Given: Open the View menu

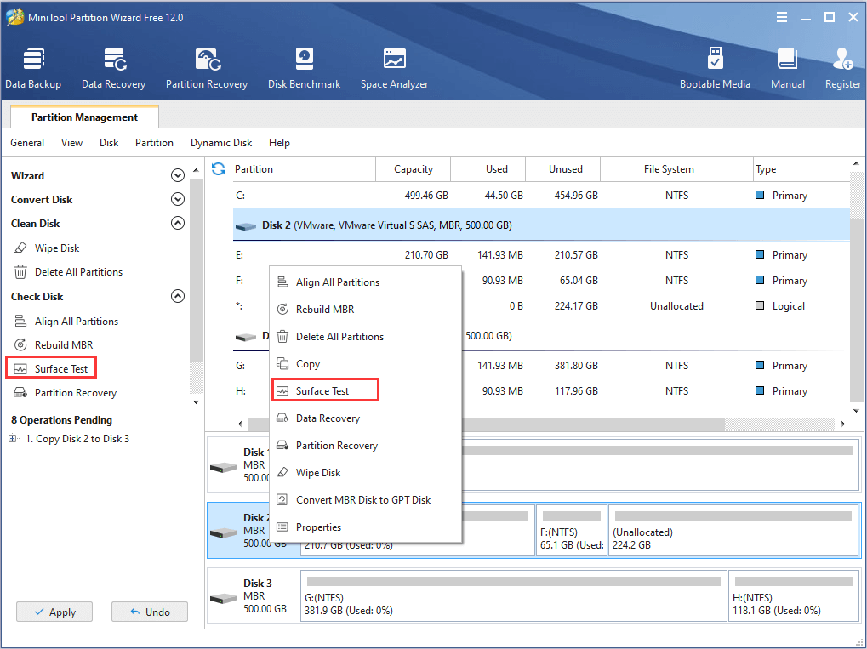Looking at the screenshot, I should tap(71, 143).
